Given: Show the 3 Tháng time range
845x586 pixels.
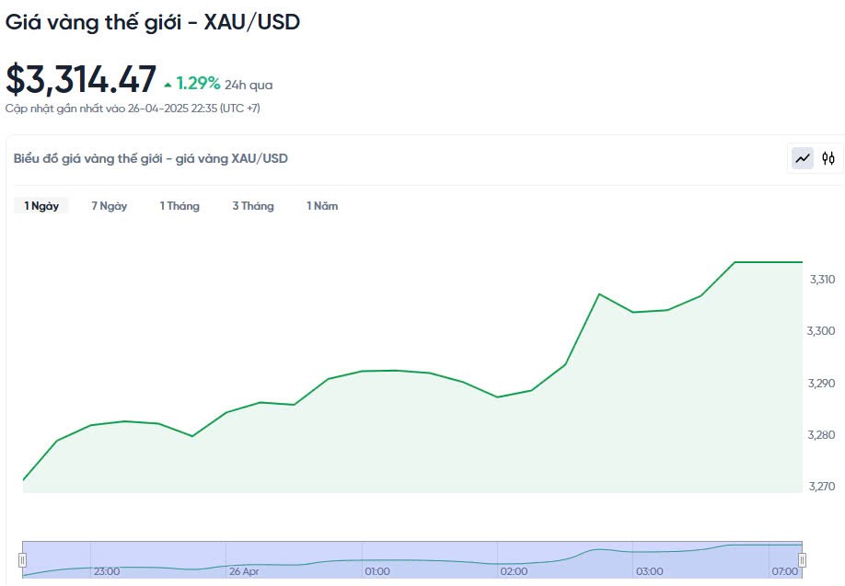Looking at the screenshot, I should 253,206.
